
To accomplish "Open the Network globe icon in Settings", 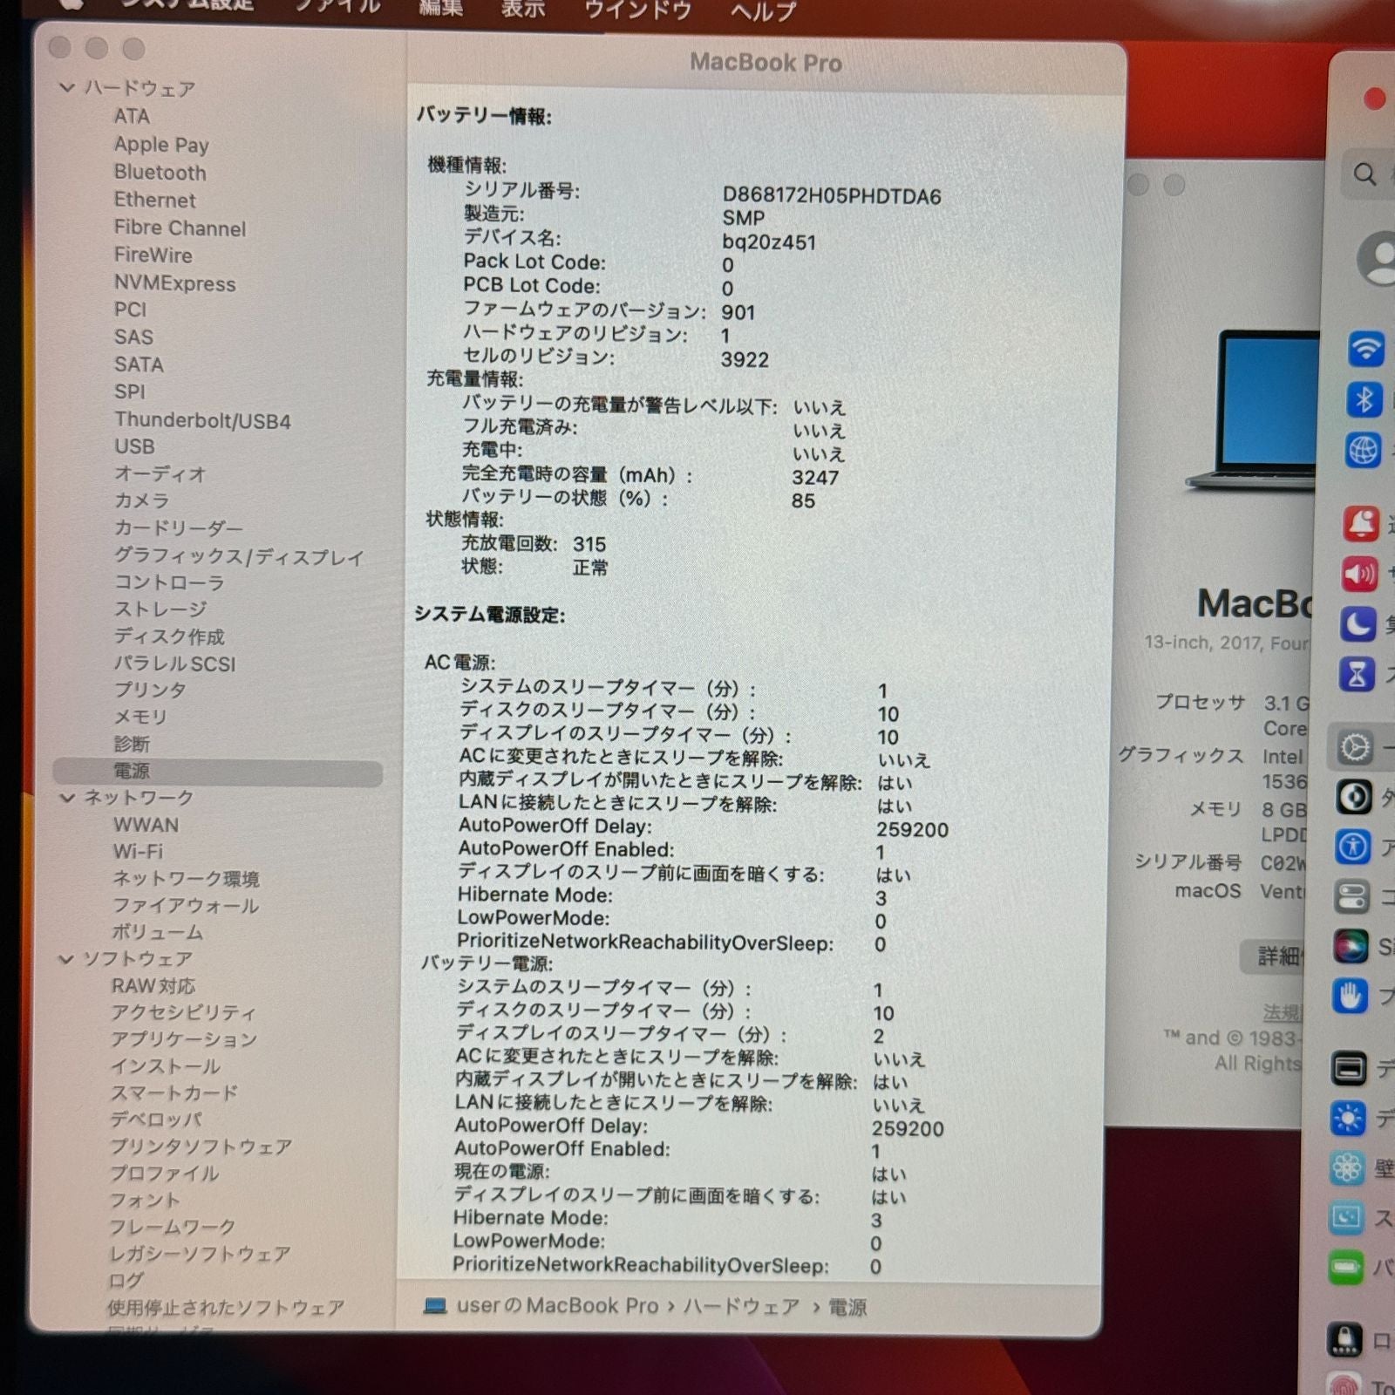I will pyautogui.click(x=1364, y=451).
